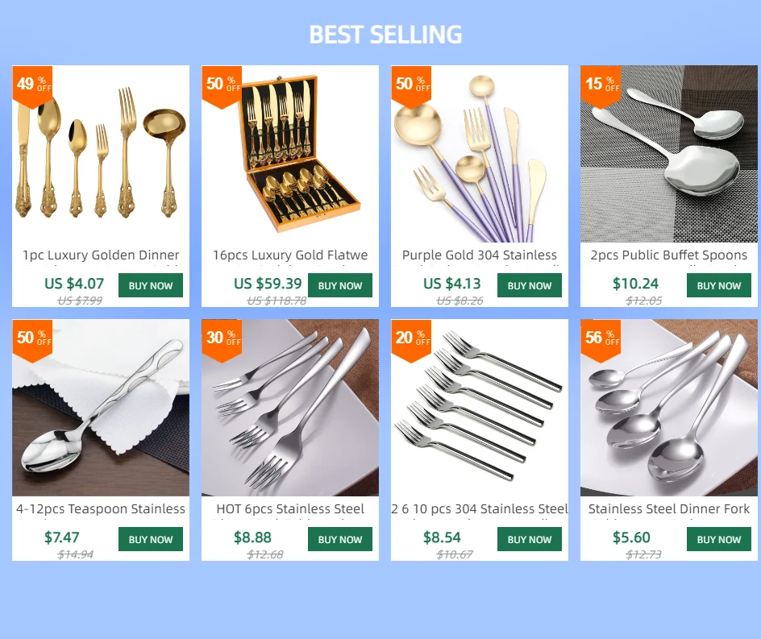The height and width of the screenshot is (639, 761).
Task: Click Buy Now for the $4.07 item
Action: [151, 285]
